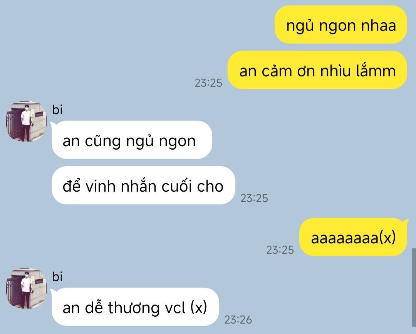Tap bi's avatar next to the last message
This screenshot has width=416, height=334.
tap(26, 288)
